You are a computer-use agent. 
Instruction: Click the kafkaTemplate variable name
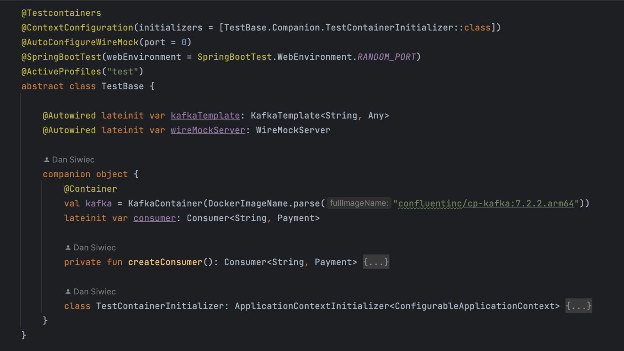click(x=205, y=116)
